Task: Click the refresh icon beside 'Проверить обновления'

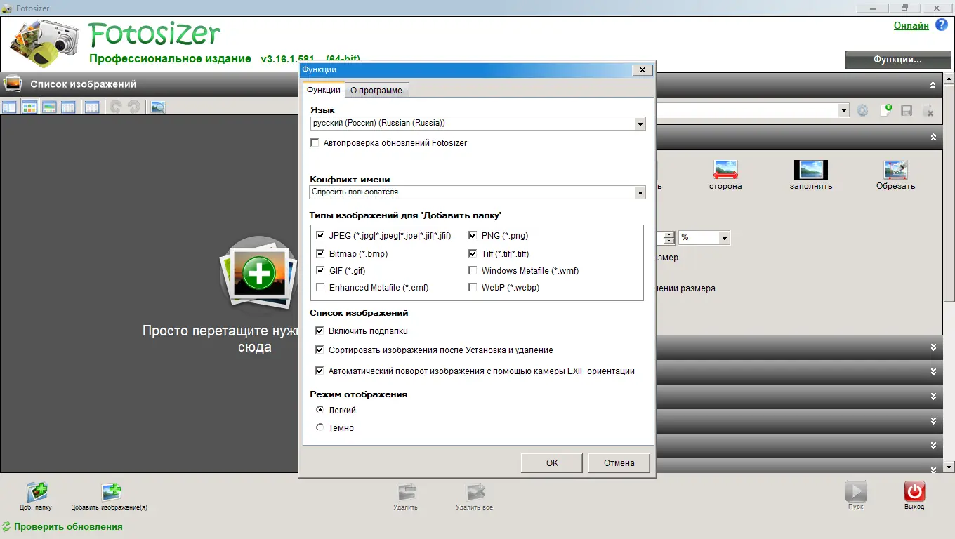Action: 6,526
